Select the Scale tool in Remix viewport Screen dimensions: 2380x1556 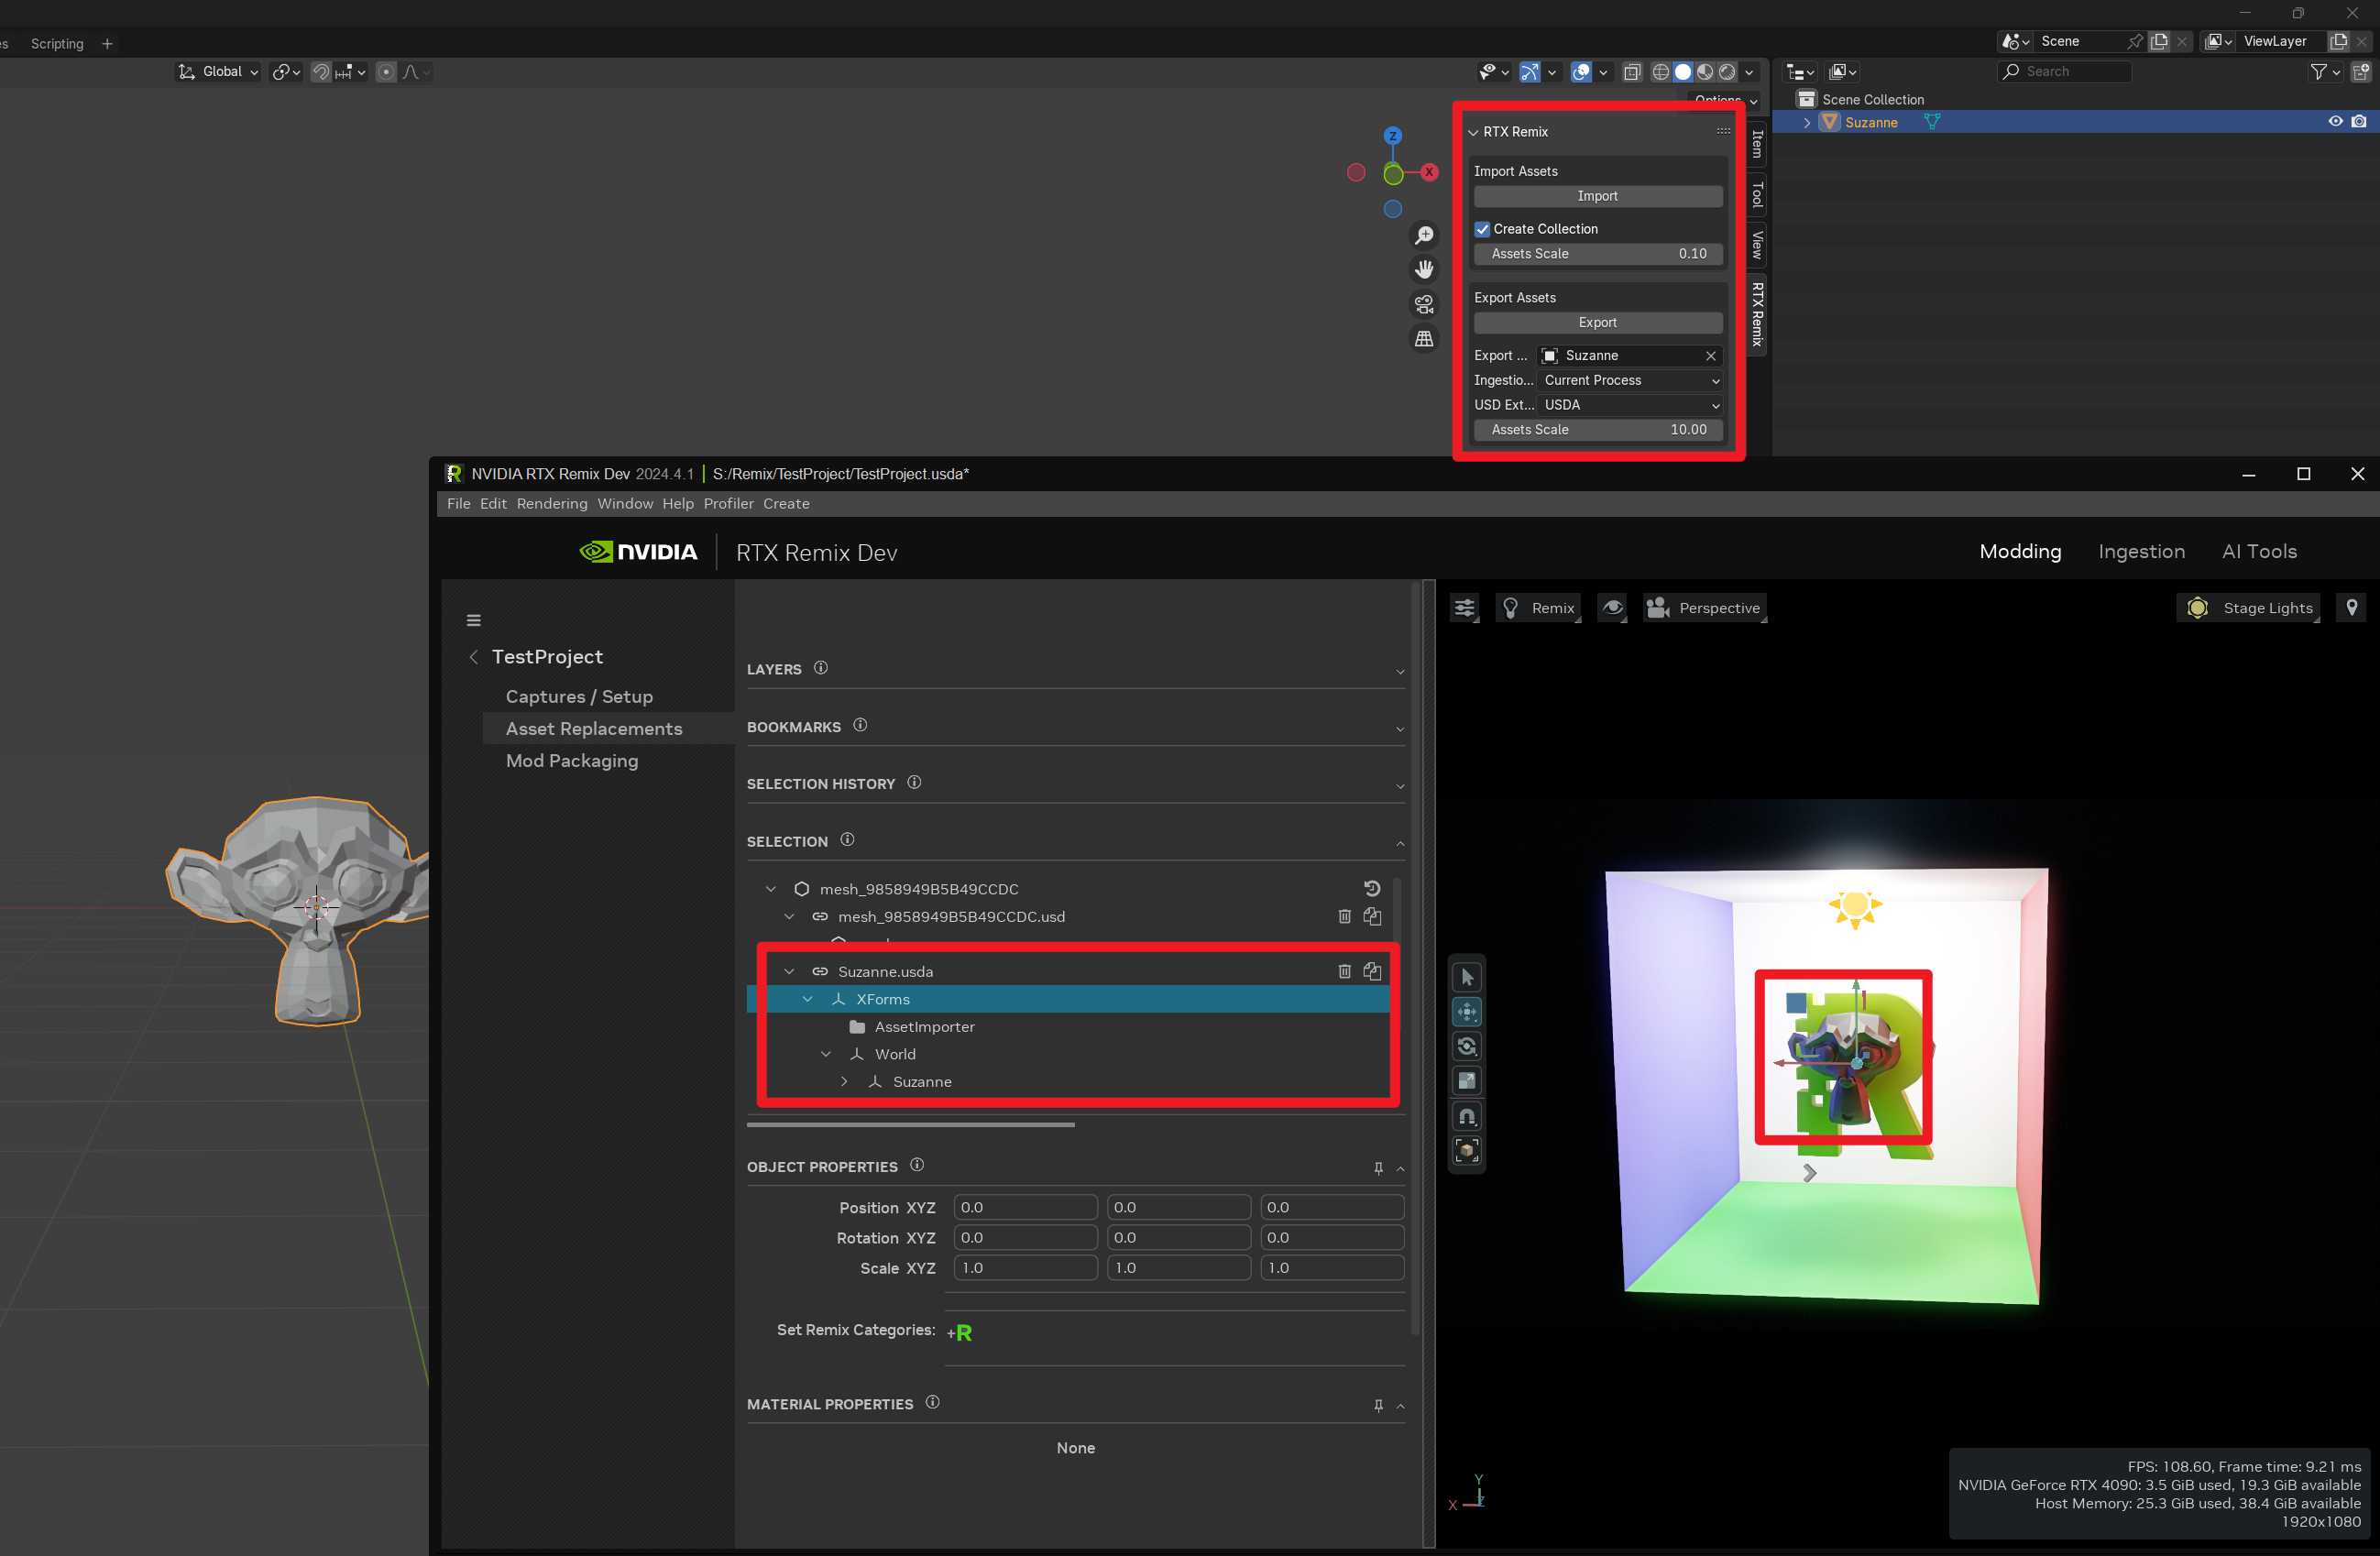pyautogui.click(x=1467, y=1080)
